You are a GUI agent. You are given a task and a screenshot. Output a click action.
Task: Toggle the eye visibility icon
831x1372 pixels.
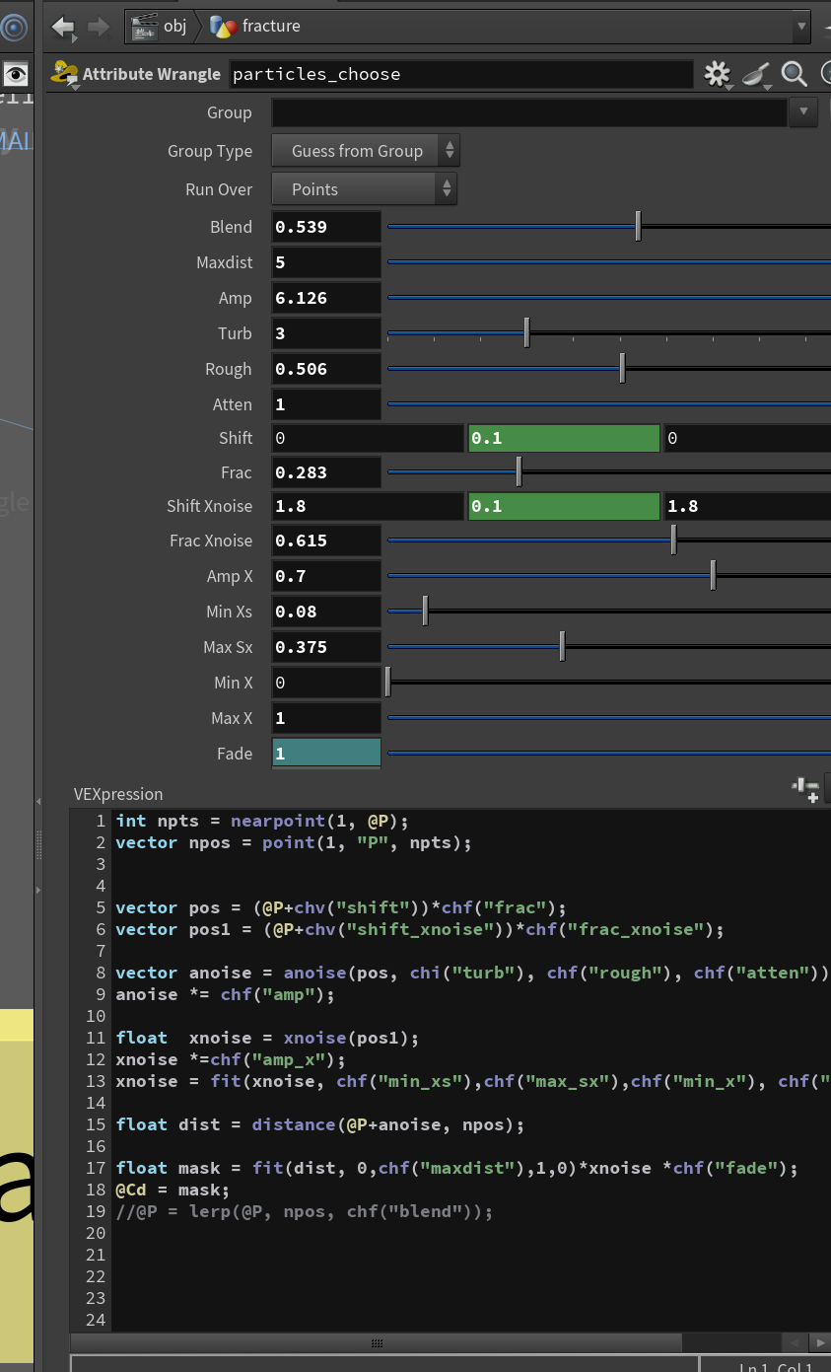tap(15, 74)
